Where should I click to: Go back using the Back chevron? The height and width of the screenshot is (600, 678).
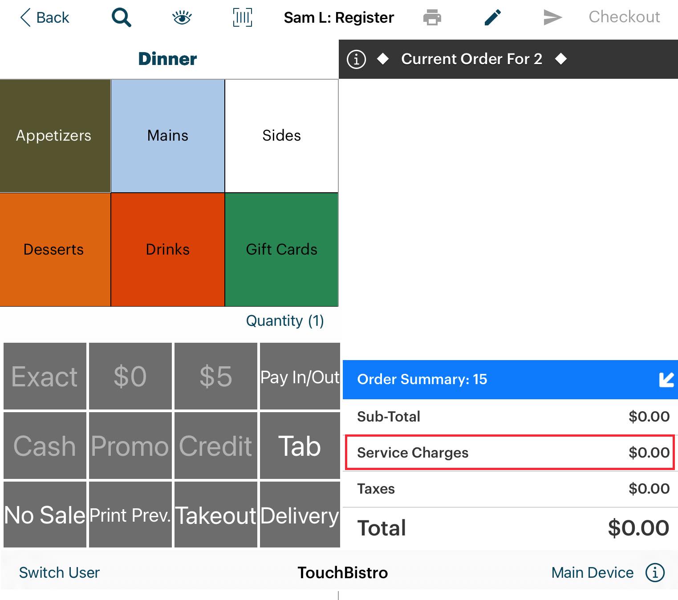[x=44, y=17]
